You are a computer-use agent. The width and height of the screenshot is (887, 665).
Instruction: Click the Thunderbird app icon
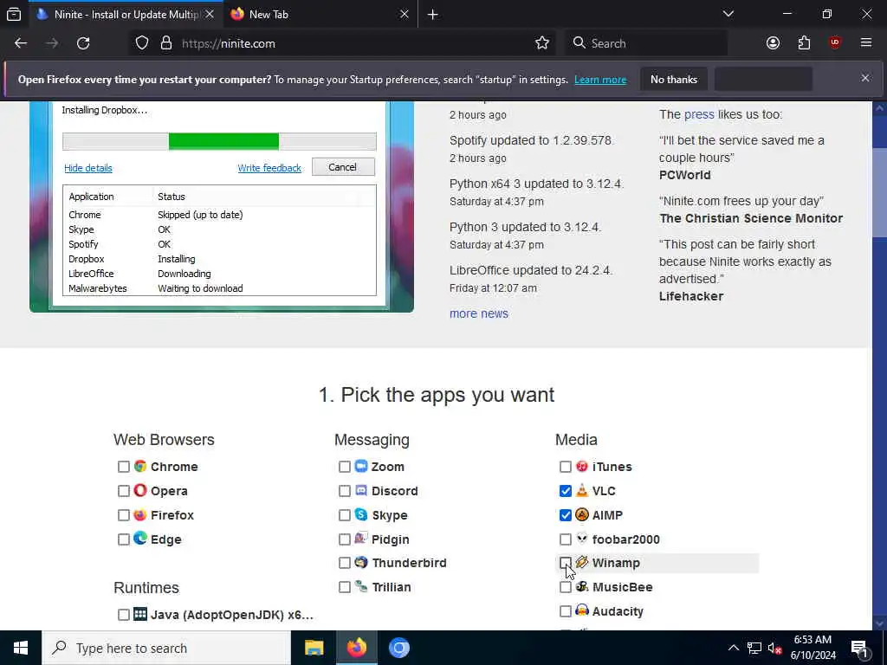click(361, 563)
